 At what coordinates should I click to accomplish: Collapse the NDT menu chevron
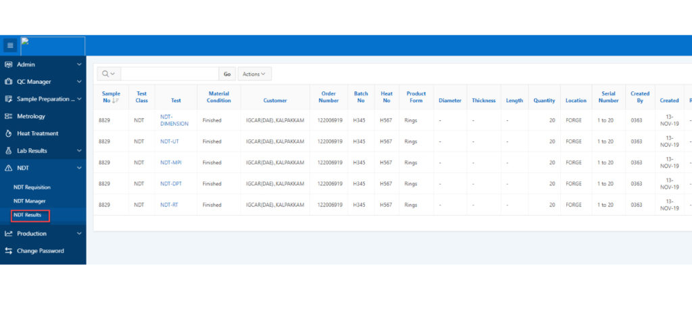pos(79,168)
